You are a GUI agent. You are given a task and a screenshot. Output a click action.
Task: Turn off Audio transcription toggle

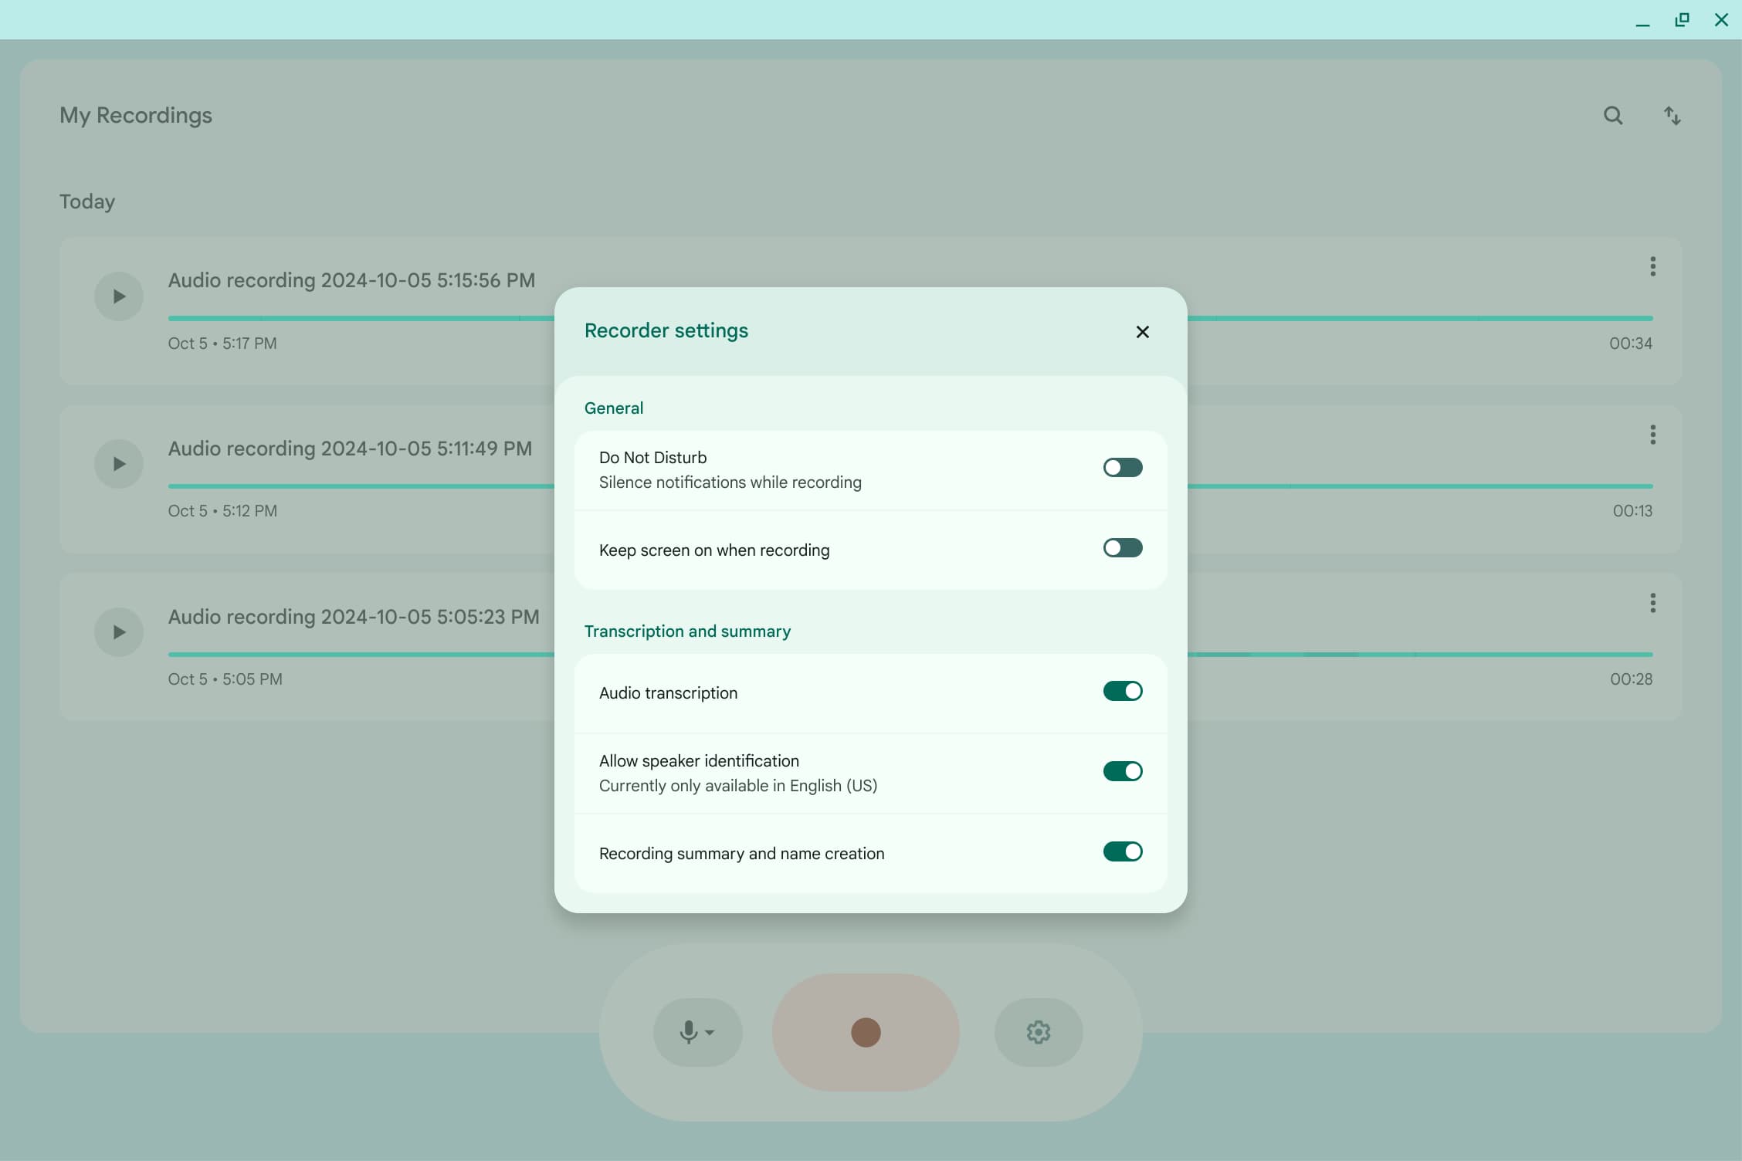point(1123,691)
